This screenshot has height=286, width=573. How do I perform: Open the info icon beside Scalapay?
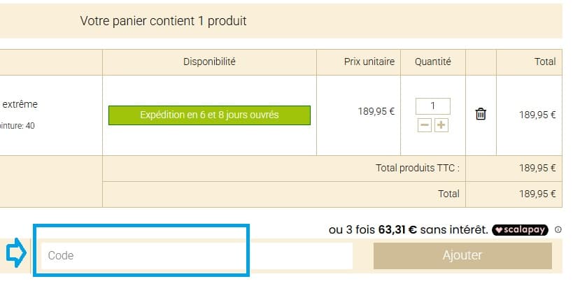tap(558, 229)
